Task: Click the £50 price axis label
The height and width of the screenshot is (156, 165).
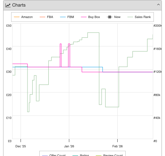Action: pos(9,26)
